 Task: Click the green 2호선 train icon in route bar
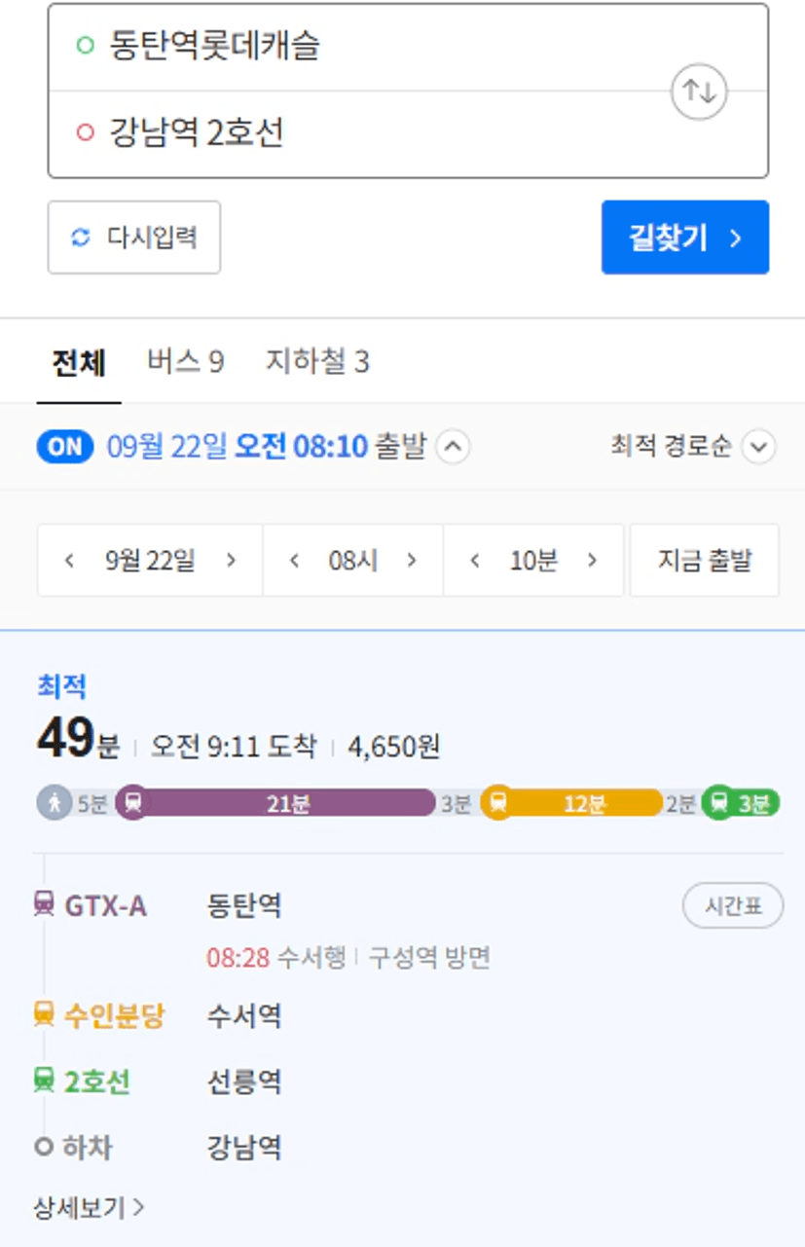point(718,803)
